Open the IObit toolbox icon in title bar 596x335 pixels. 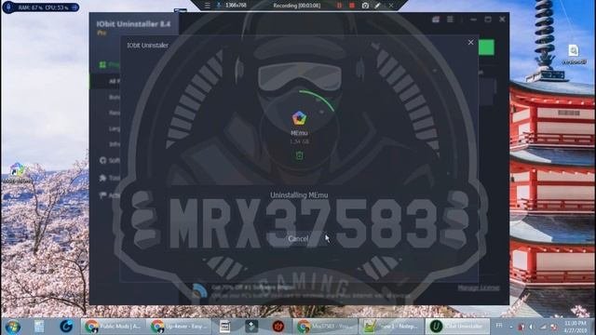[x=436, y=20]
